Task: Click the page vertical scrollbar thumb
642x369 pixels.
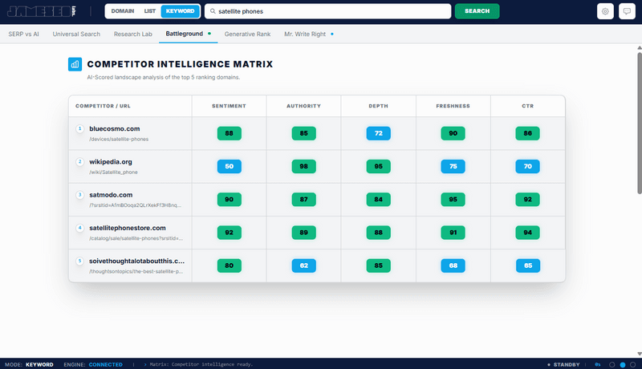Action: (640, 123)
